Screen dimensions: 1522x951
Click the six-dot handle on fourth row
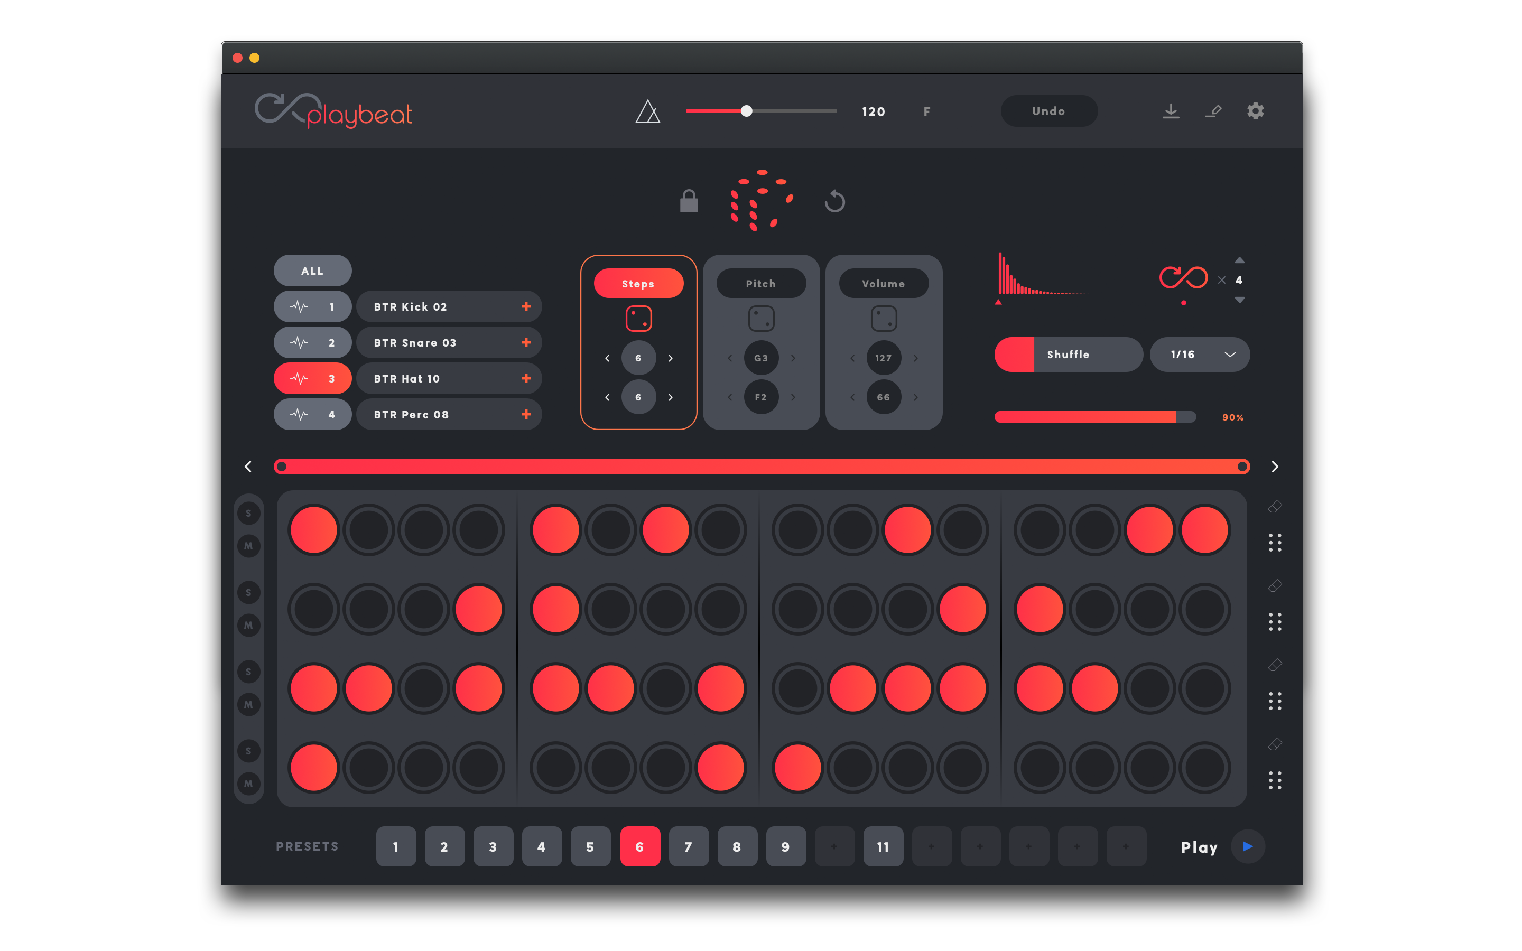[x=1275, y=780]
